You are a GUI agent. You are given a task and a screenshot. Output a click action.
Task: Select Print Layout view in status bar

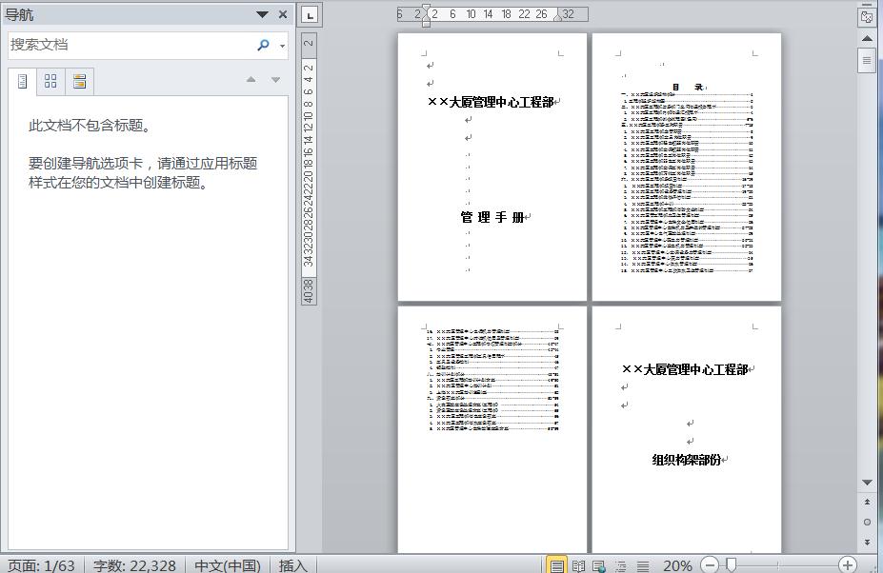(x=556, y=565)
